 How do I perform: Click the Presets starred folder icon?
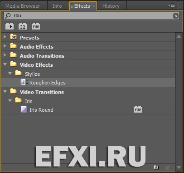tap(14, 37)
